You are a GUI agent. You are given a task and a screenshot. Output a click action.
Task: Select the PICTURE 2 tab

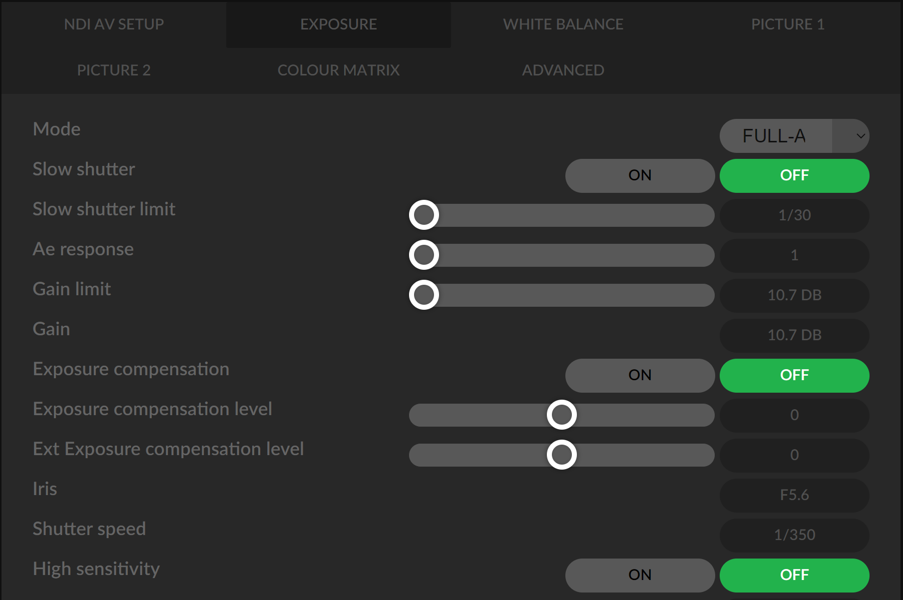pyautogui.click(x=114, y=70)
